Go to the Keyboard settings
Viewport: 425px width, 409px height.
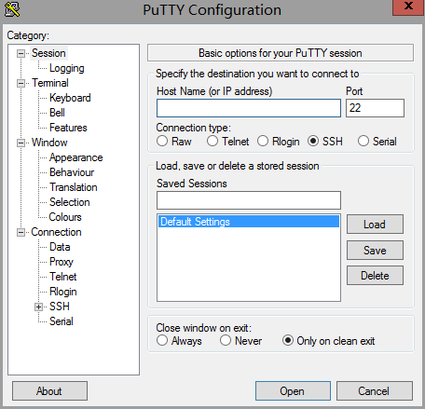pos(70,98)
